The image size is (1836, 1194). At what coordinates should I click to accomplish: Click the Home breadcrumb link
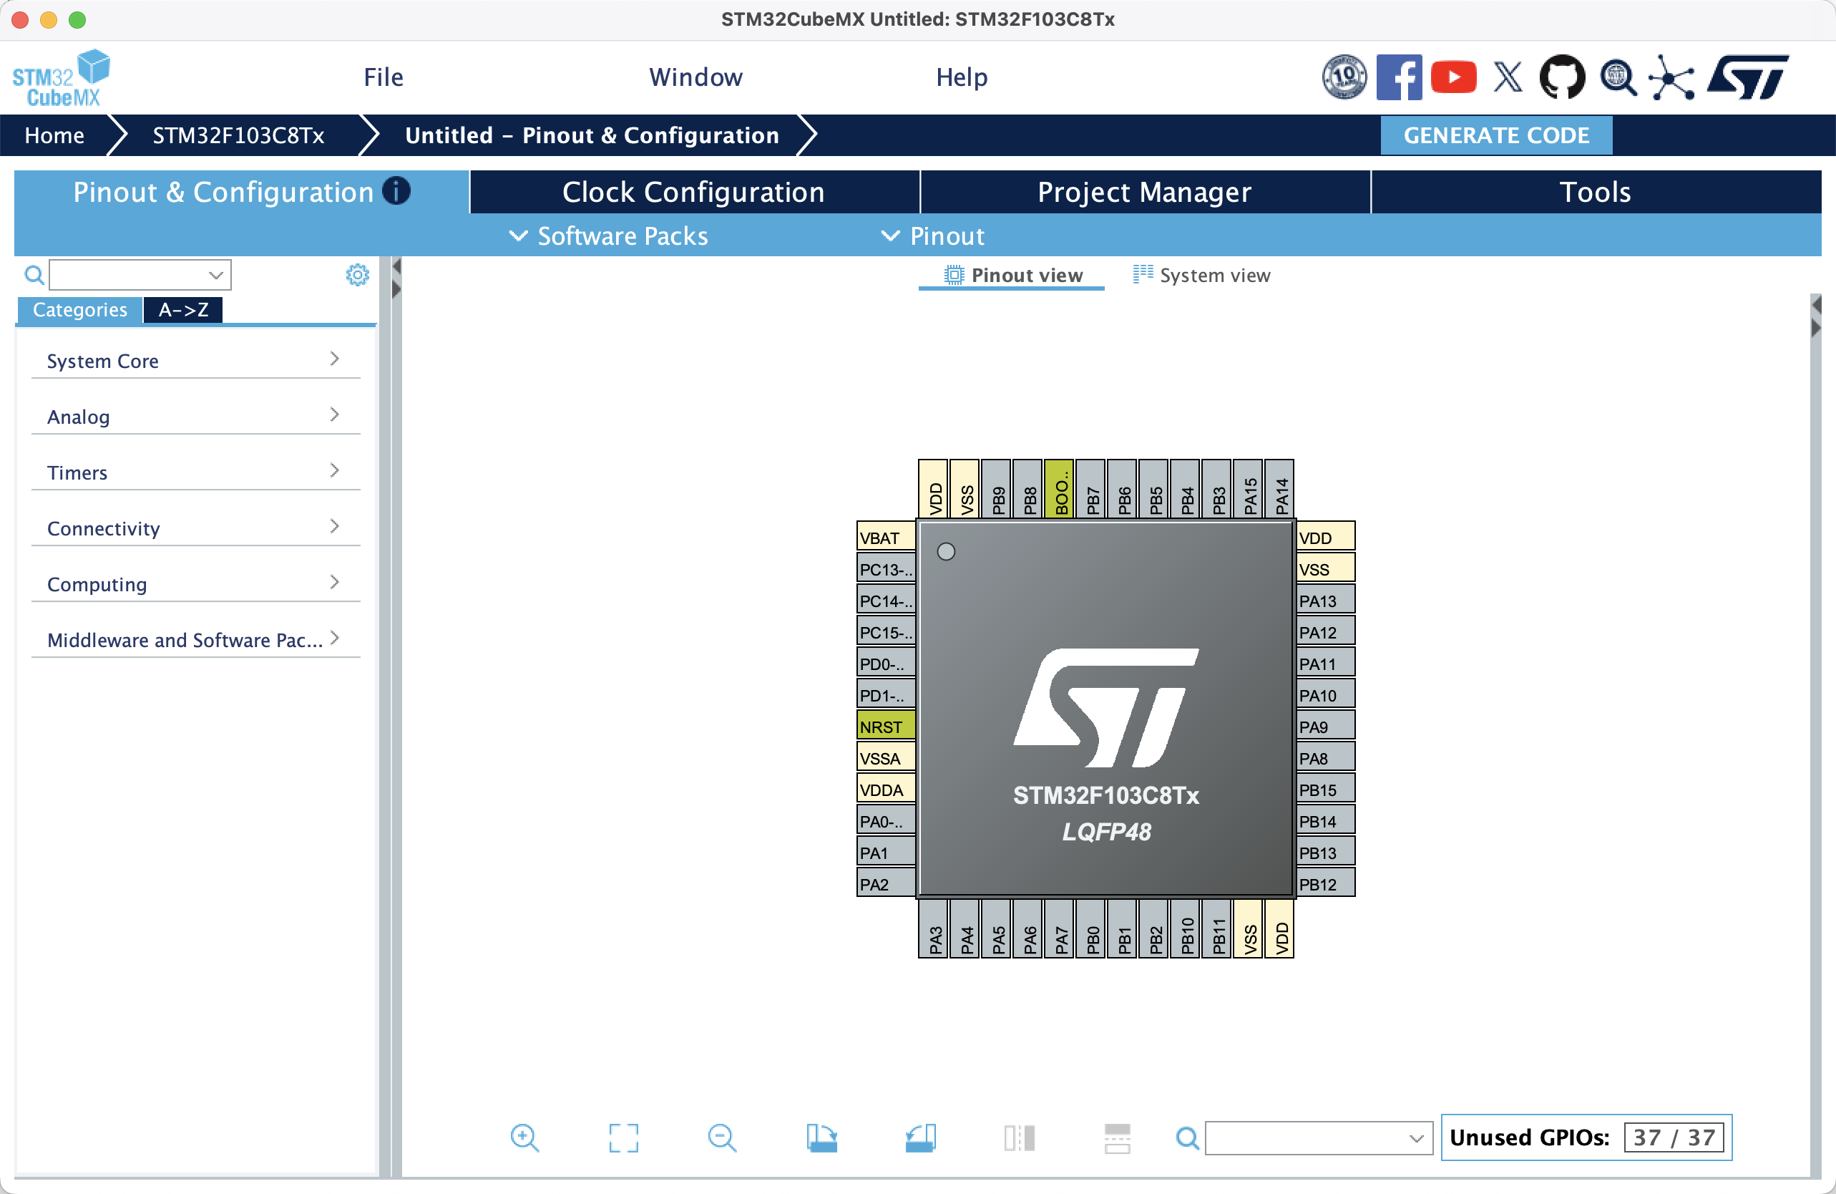pyautogui.click(x=54, y=135)
